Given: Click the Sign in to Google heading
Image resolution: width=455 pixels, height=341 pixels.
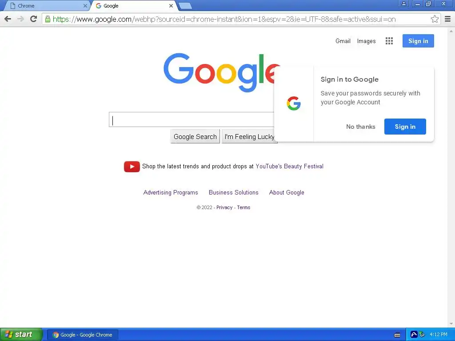Looking at the screenshot, I should point(349,79).
